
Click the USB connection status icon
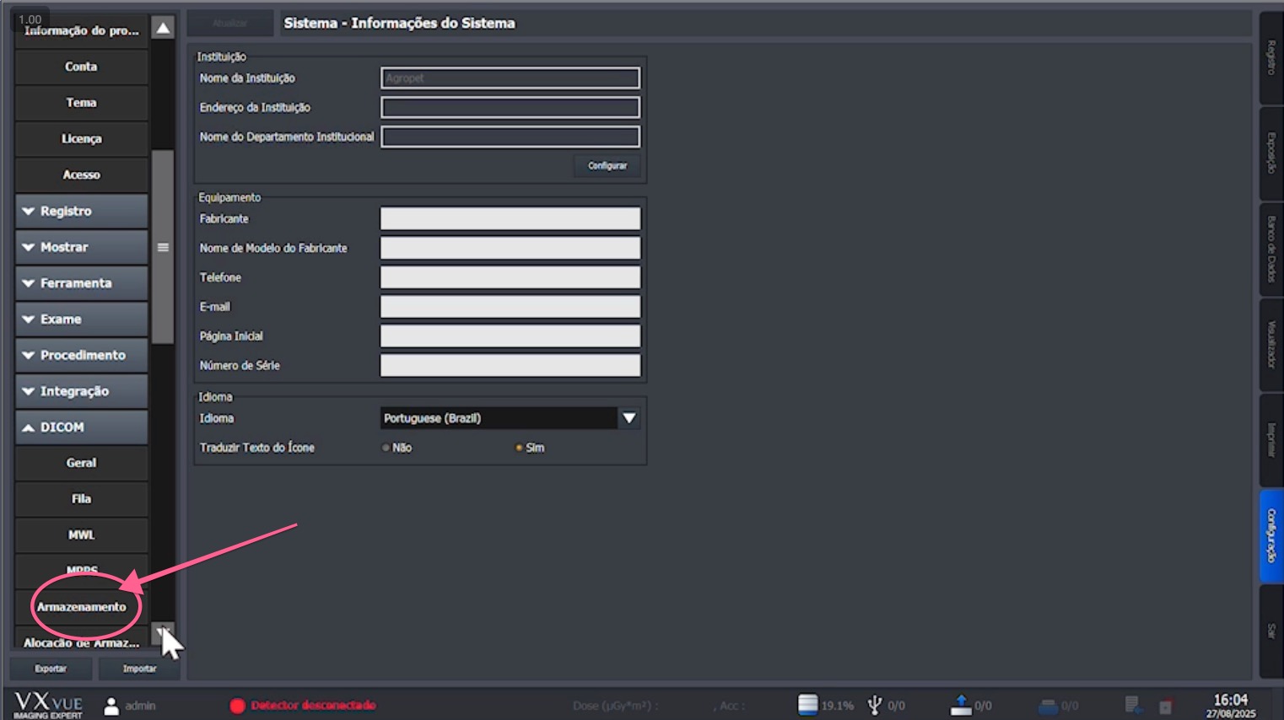[876, 704]
